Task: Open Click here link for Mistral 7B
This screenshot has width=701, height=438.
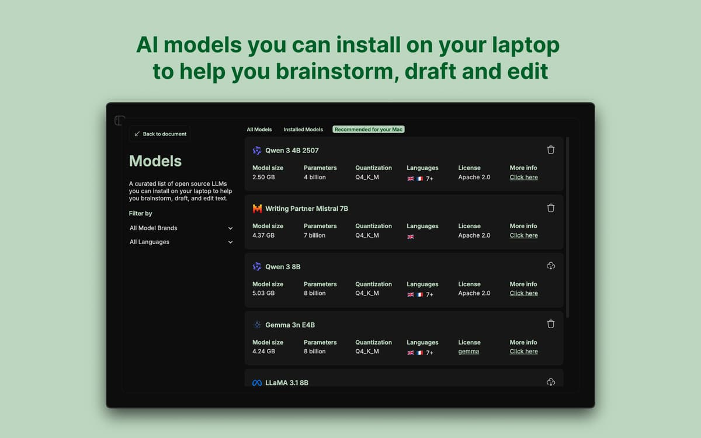Action: pyautogui.click(x=523, y=235)
